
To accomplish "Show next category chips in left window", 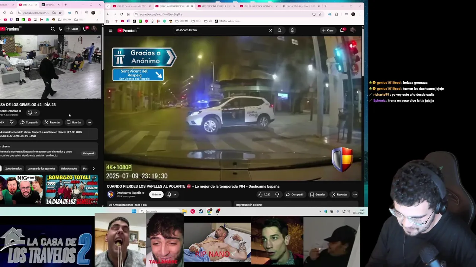I will coord(93,169).
